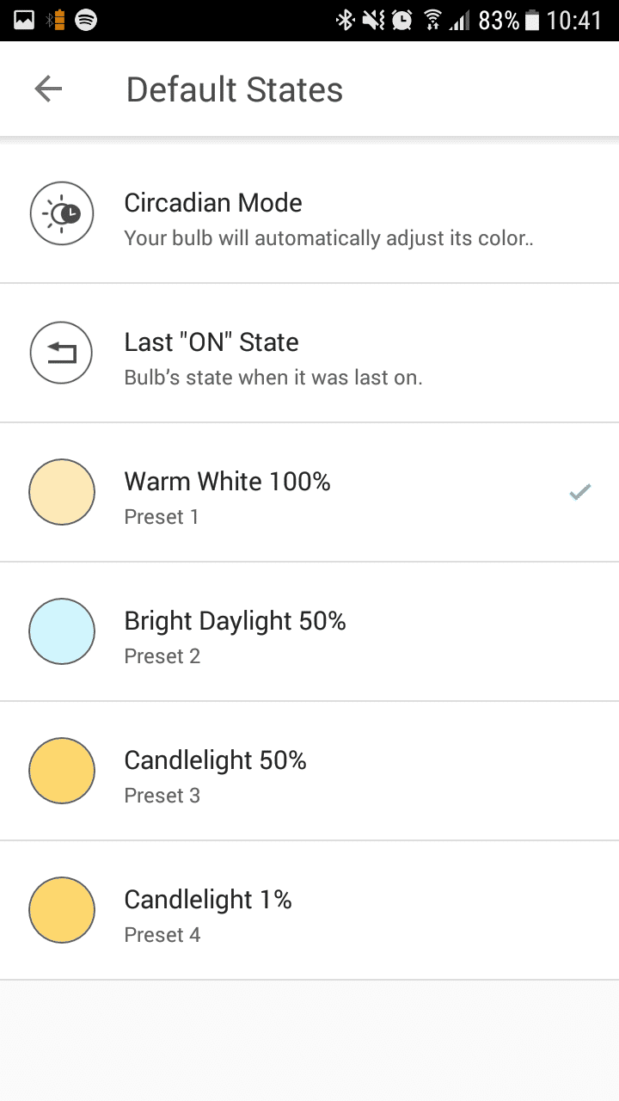Tap the Circadian Mode sun-clock icon
The width and height of the screenshot is (619, 1101).
pos(62,213)
